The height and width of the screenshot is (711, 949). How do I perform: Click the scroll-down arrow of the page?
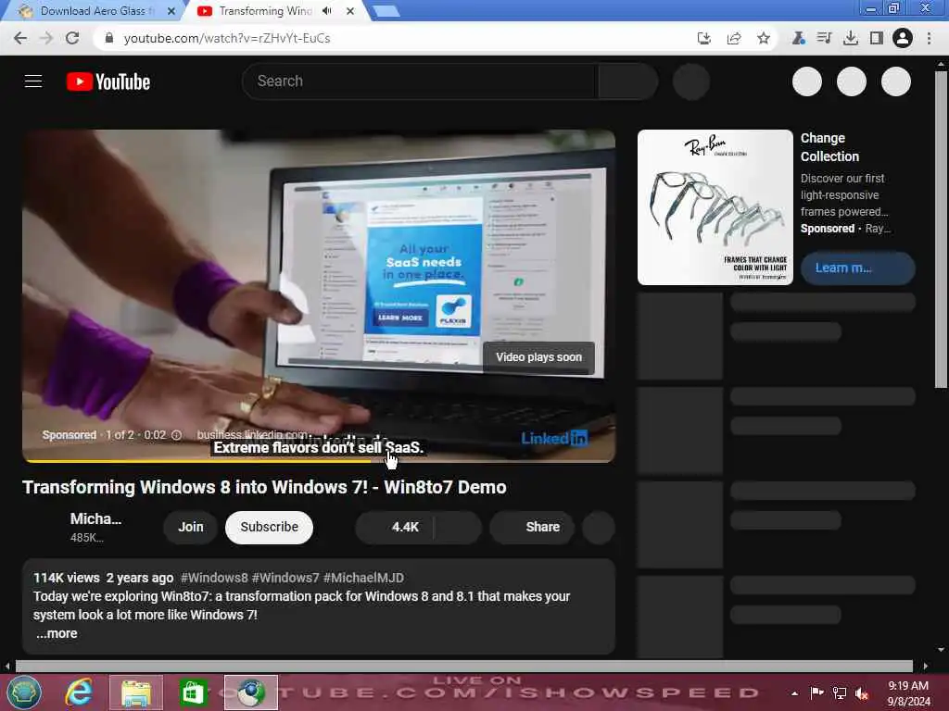tap(941, 650)
